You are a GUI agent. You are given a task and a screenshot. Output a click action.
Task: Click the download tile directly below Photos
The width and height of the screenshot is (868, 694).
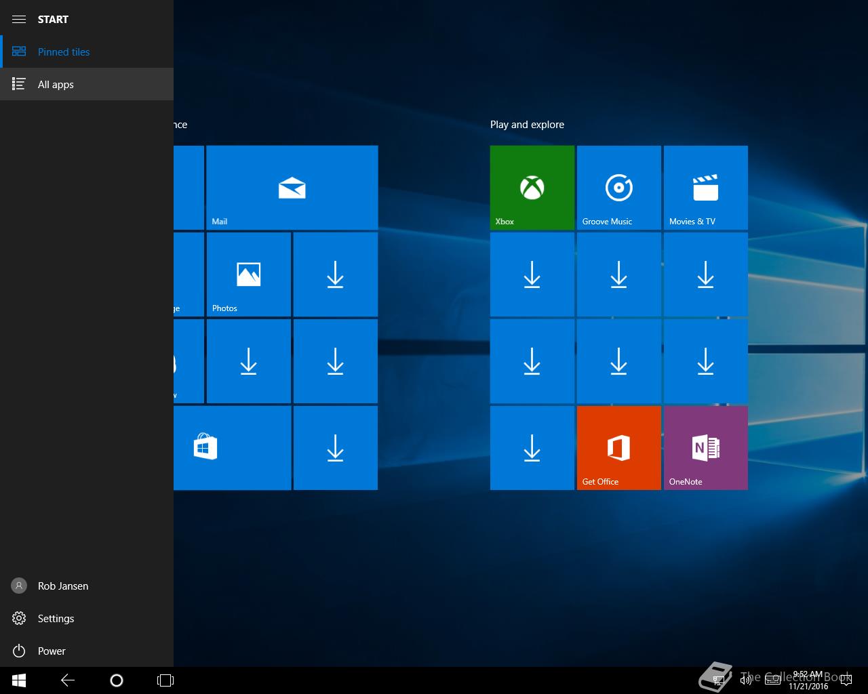[249, 361]
